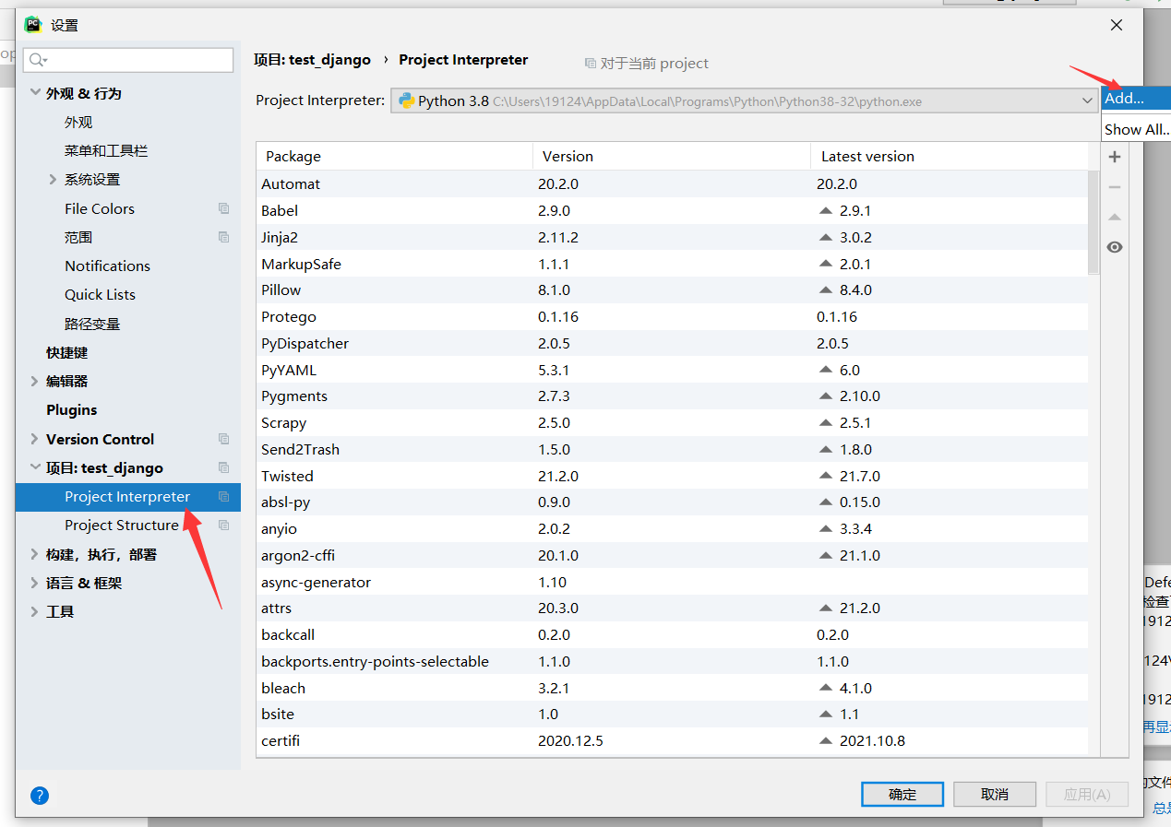Click the PyCharm logo in title bar

click(32, 25)
